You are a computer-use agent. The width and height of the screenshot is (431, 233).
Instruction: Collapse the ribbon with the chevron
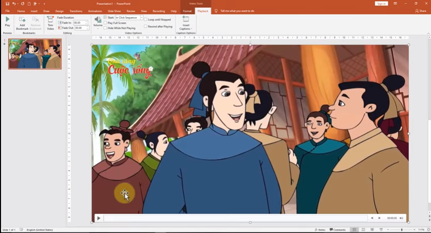428,33
